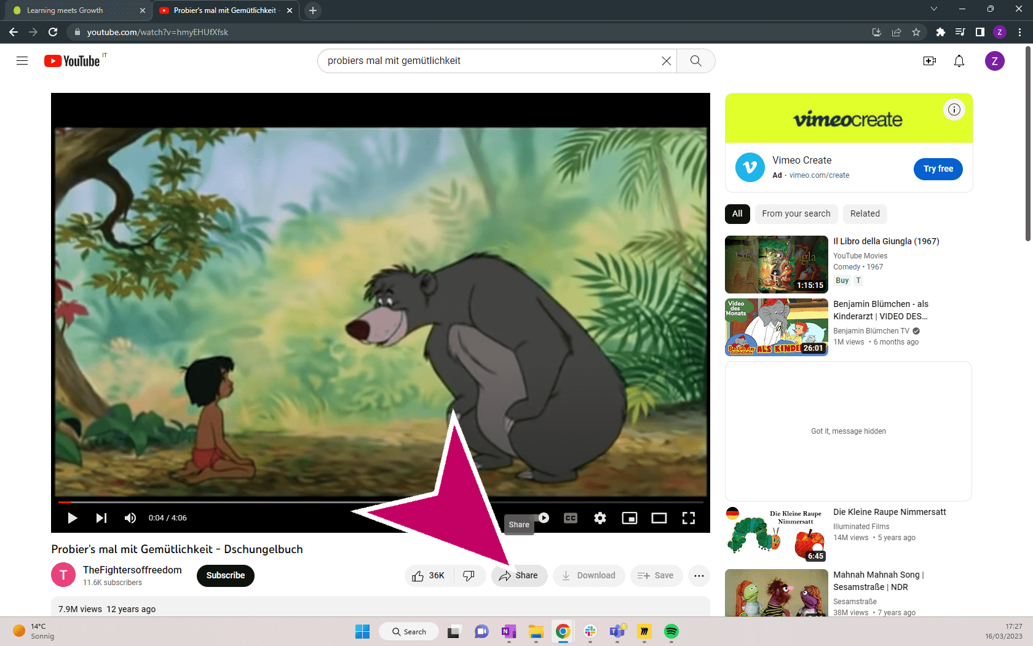Open TheFightersoffreedom channel name link

point(132,570)
